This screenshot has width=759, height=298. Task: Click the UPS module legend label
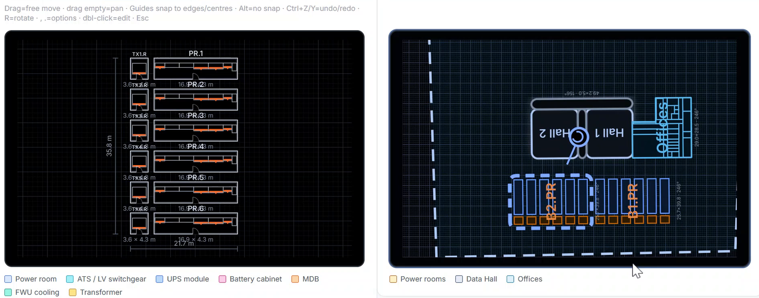[188, 279]
